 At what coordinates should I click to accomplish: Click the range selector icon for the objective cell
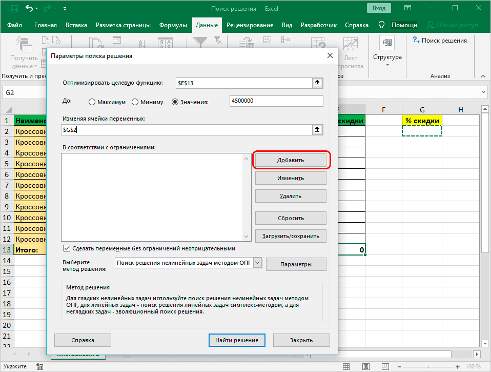(318, 83)
